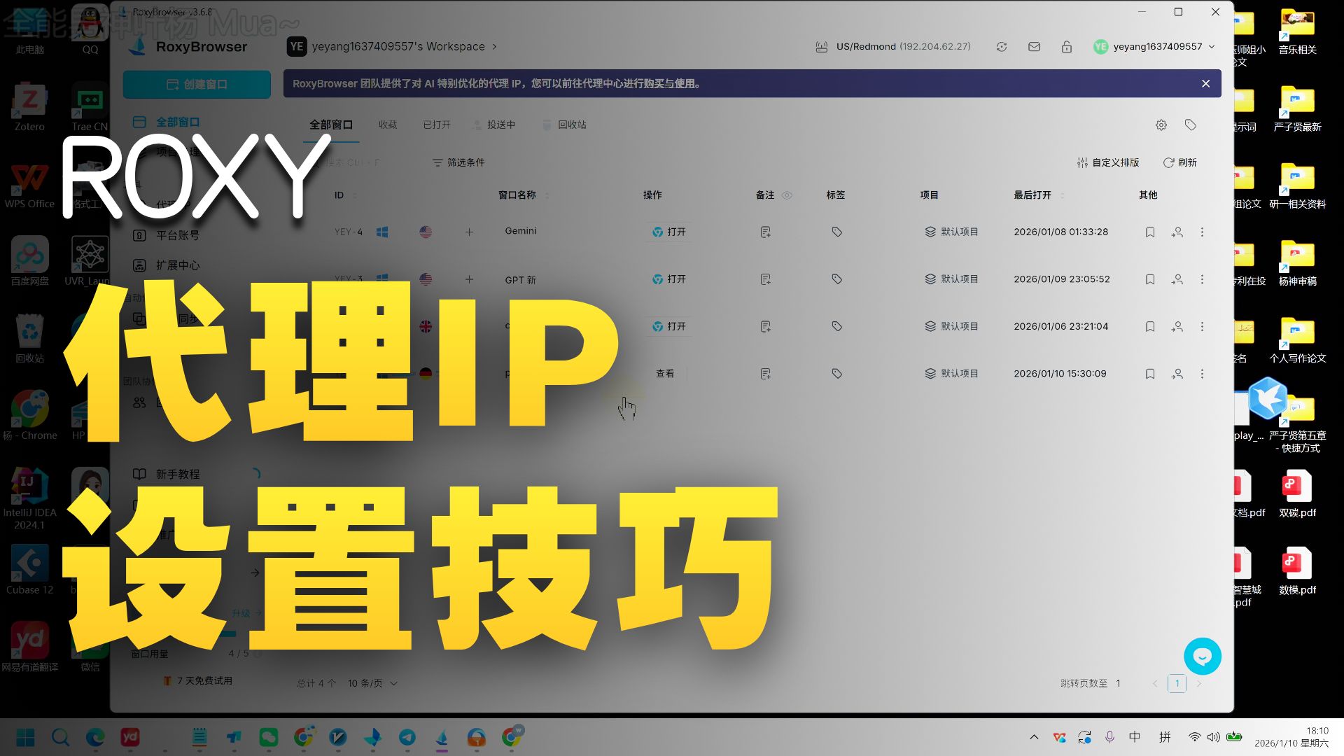Switch to the 回收站 tab
The height and width of the screenshot is (756, 1344).
pyautogui.click(x=571, y=125)
